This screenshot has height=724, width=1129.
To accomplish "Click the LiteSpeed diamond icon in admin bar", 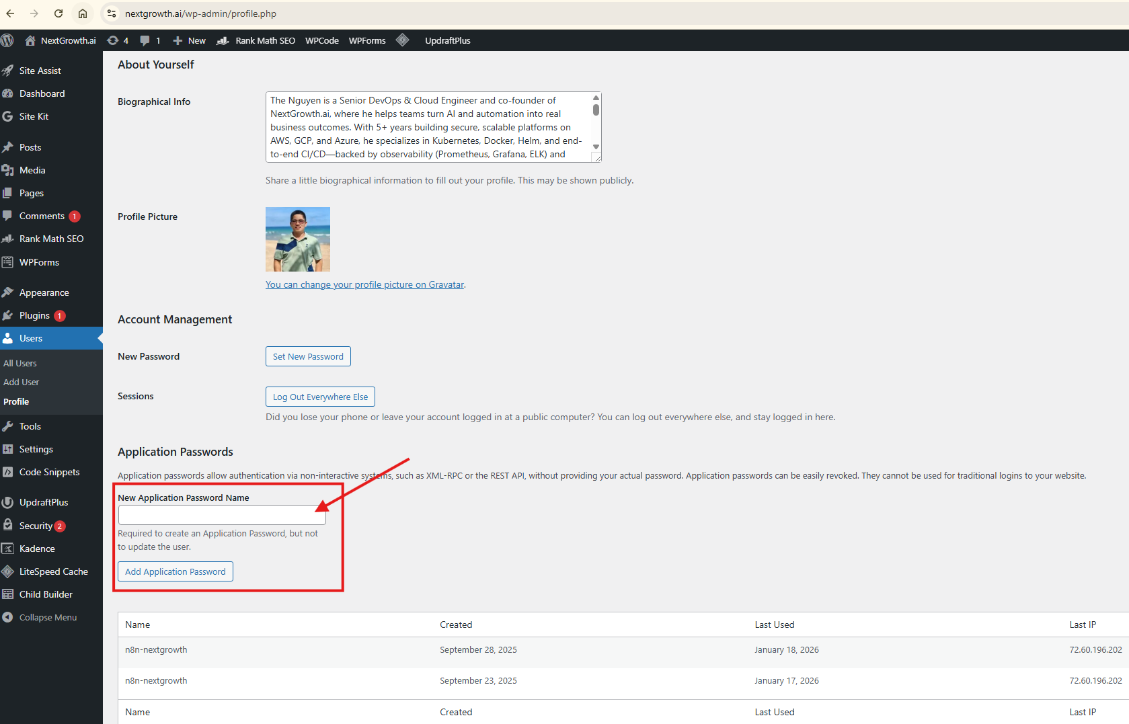I will coord(402,40).
